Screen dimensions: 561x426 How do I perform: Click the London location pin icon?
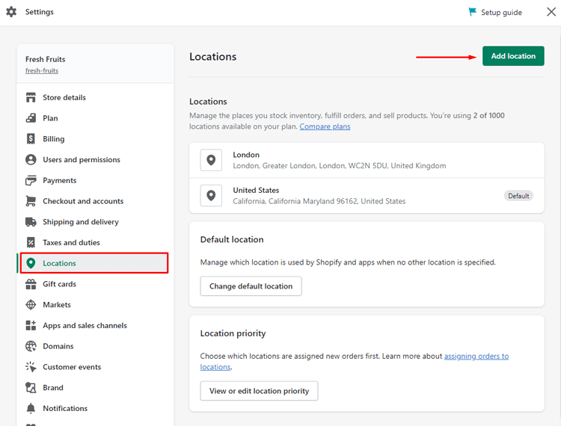tap(211, 160)
